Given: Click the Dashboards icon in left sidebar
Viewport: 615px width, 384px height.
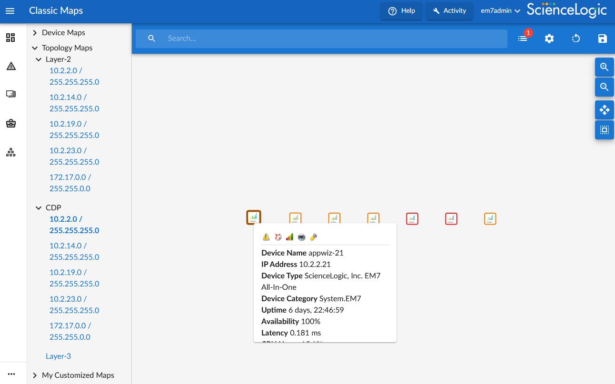Looking at the screenshot, I should (10, 38).
